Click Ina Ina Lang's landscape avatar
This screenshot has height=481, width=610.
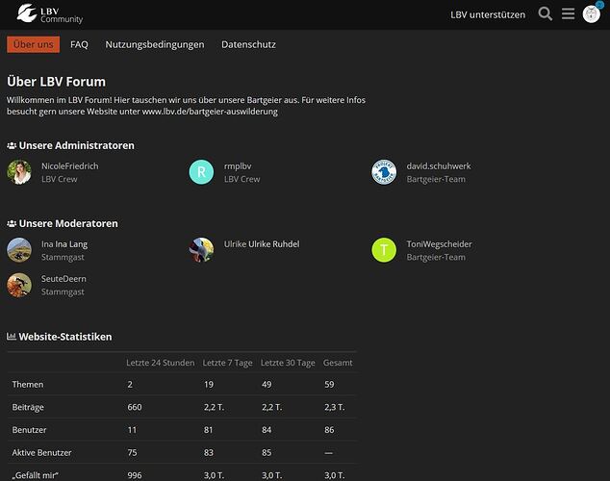pos(19,250)
